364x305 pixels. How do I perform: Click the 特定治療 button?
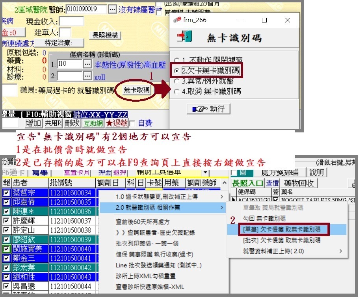point(59,43)
